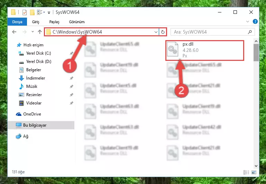266x184 pixels.
Task: Click the pin icon beside İndirmeler
Action: 71,78
